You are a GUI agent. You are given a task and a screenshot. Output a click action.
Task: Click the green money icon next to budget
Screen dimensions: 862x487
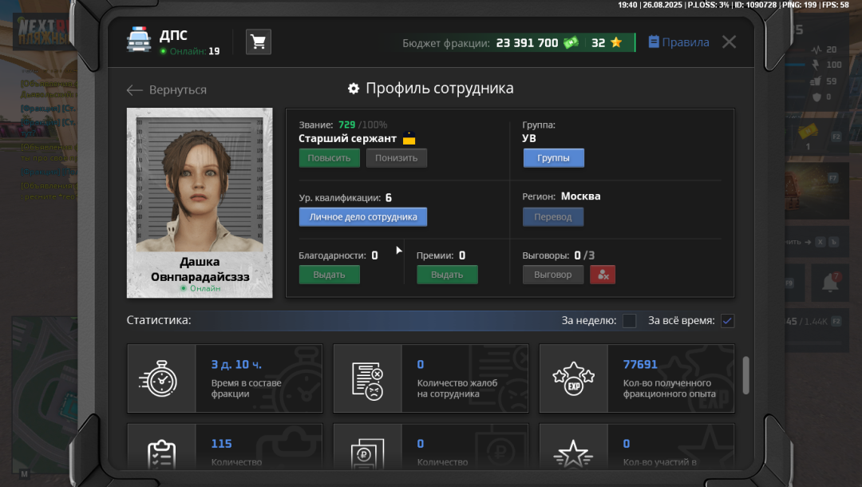(571, 42)
